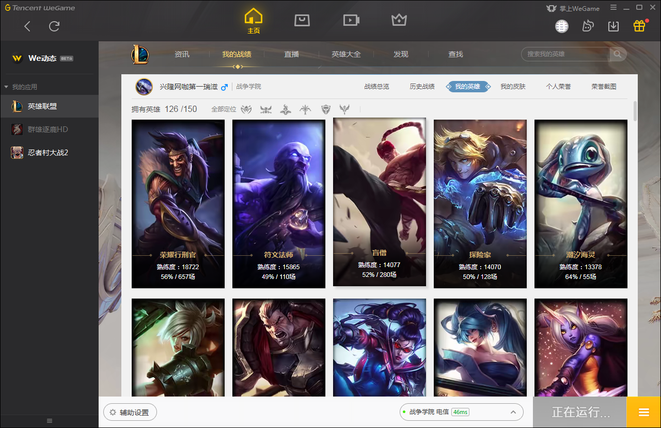Select the fourth role filter icon after 全部定位
661x428 pixels.
pyautogui.click(x=306, y=109)
